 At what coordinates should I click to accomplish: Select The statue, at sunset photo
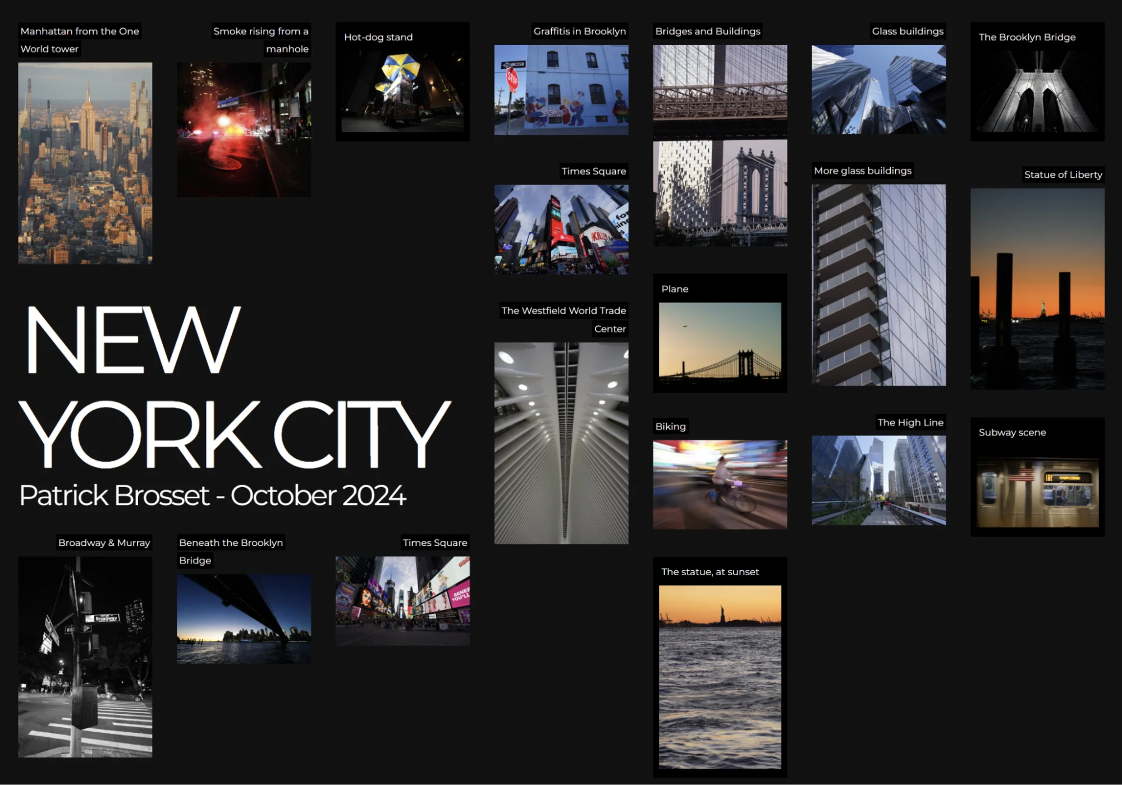[720, 677]
